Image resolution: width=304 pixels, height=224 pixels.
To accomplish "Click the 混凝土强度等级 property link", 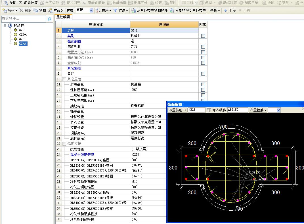I will (x=82, y=154).
